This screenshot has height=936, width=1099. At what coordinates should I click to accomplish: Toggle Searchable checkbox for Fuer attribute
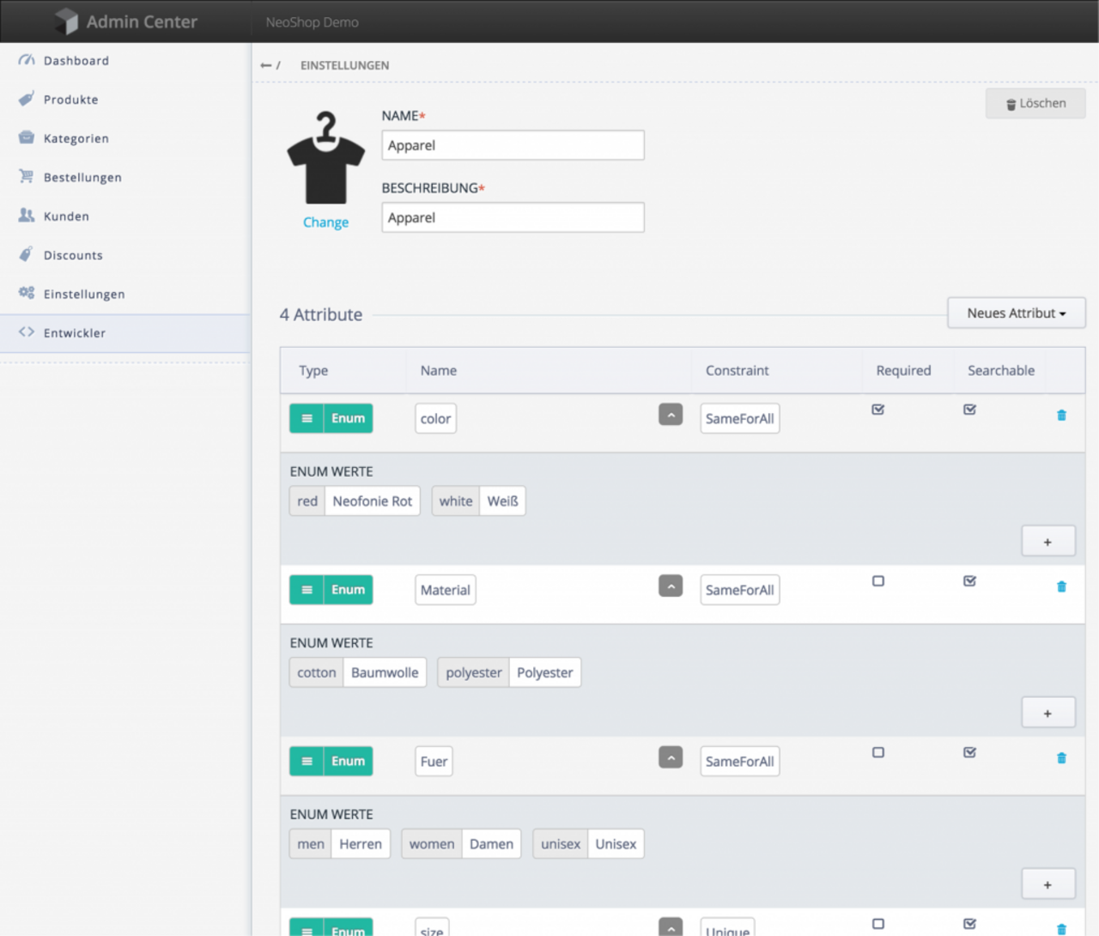pyautogui.click(x=969, y=752)
